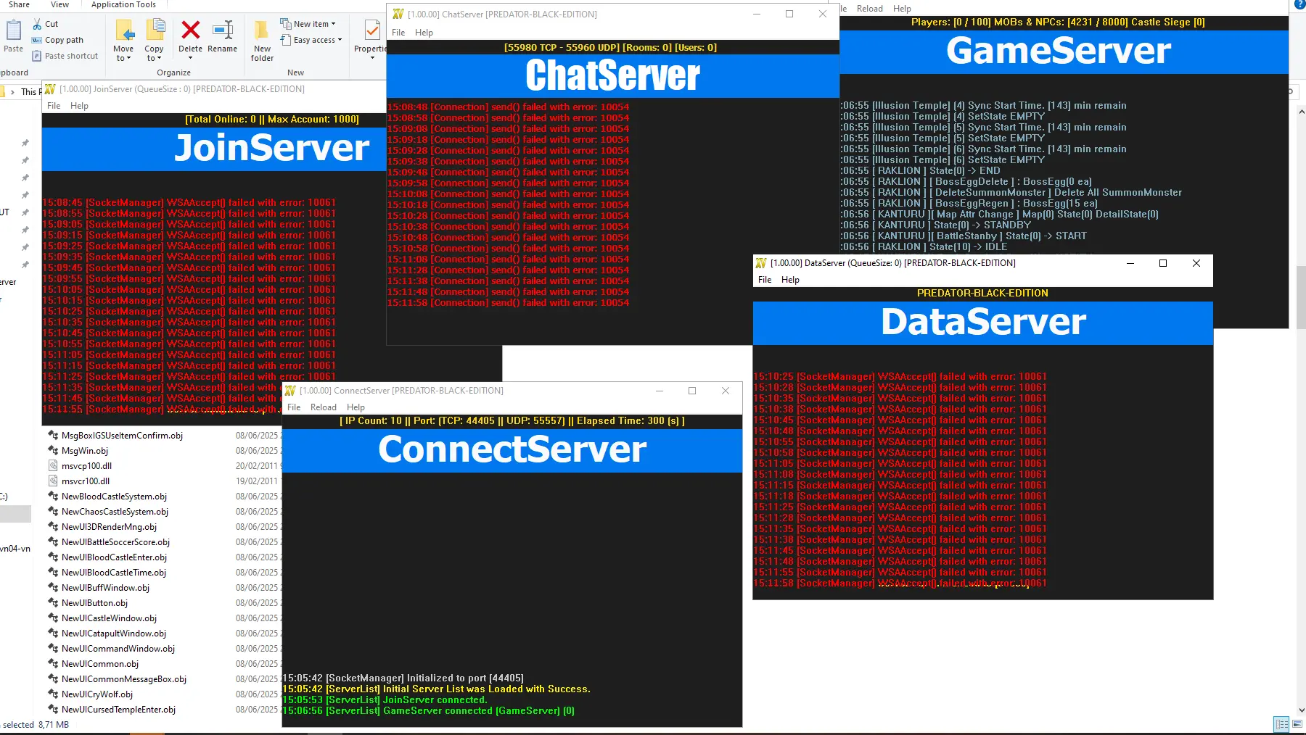The image size is (1306, 735).
Task: Click Paste shortcut in the ribbon
Action: pyautogui.click(x=65, y=56)
